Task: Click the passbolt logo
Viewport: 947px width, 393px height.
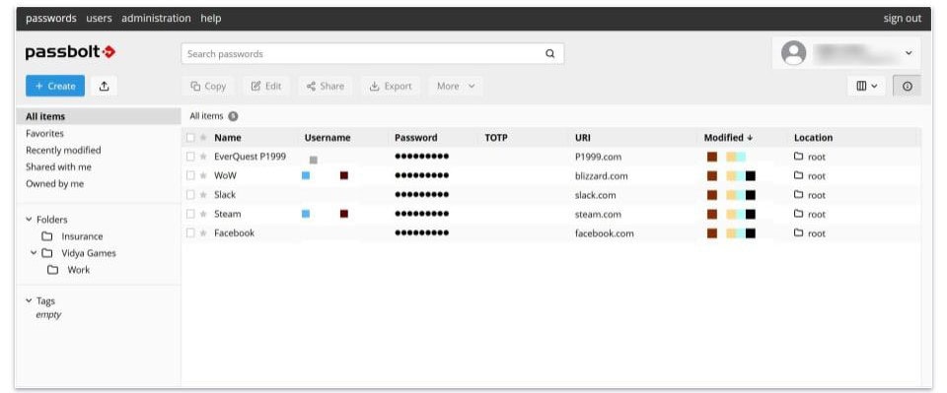Action: coord(70,52)
